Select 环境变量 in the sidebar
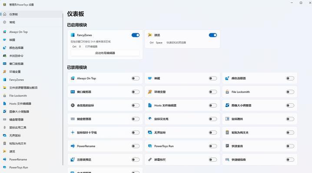Image resolution: width=312 pixels, height=173 pixels. (x=31, y=72)
